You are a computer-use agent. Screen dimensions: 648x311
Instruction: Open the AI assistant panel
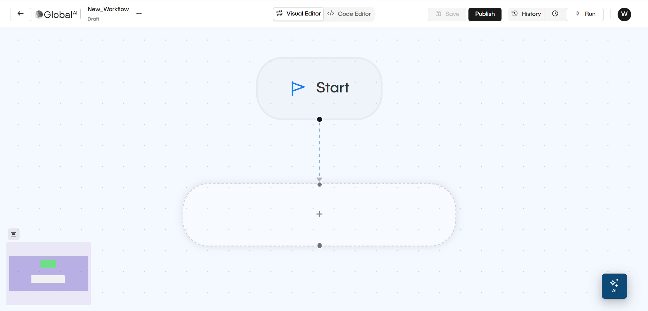[x=614, y=286]
